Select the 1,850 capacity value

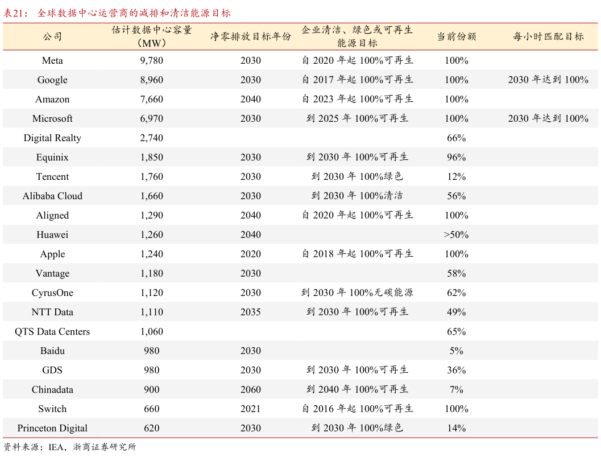[x=152, y=157]
